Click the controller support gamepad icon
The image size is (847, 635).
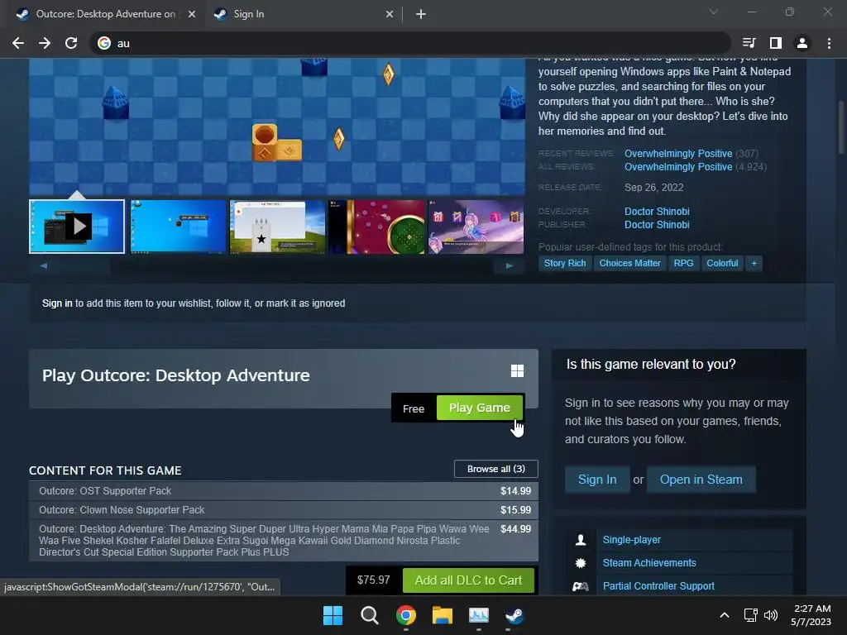(x=581, y=586)
